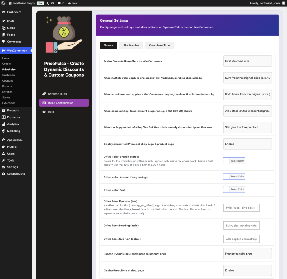Click the Pages icon in sidebar

(4, 35)
